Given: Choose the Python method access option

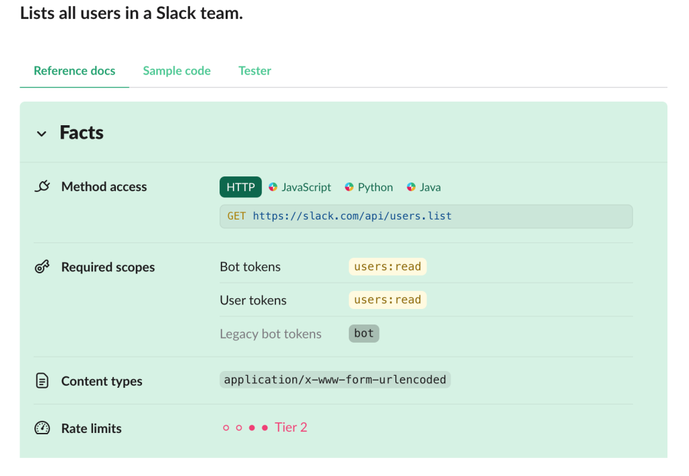Looking at the screenshot, I should (375, 187).
